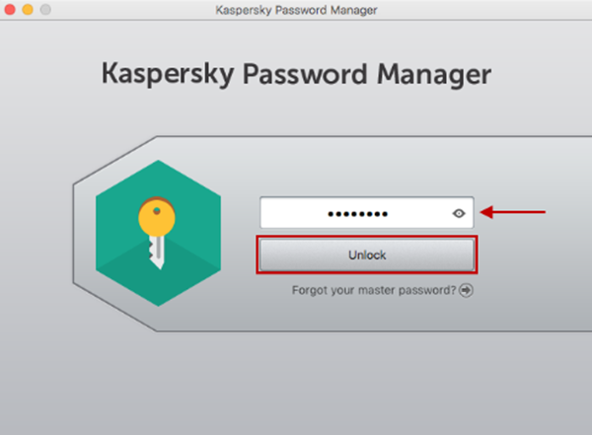592x435 pixels.
Task: Click the grey key blade in the logo
Action: 158,253
